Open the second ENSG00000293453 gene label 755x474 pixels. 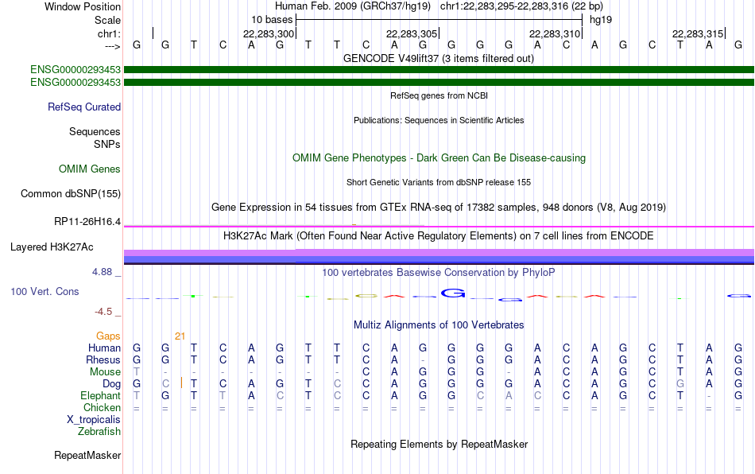75,83
